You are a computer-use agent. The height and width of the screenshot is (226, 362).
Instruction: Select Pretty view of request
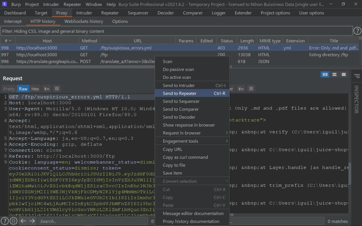coord(9,89)
